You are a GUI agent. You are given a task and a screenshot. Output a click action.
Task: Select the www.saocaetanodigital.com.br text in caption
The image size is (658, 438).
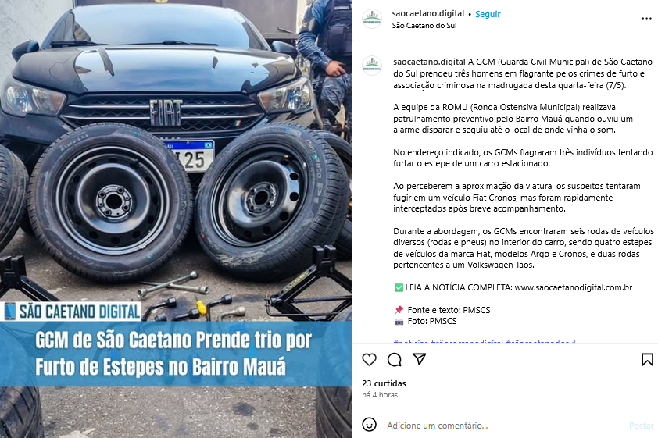coord(574,287)
